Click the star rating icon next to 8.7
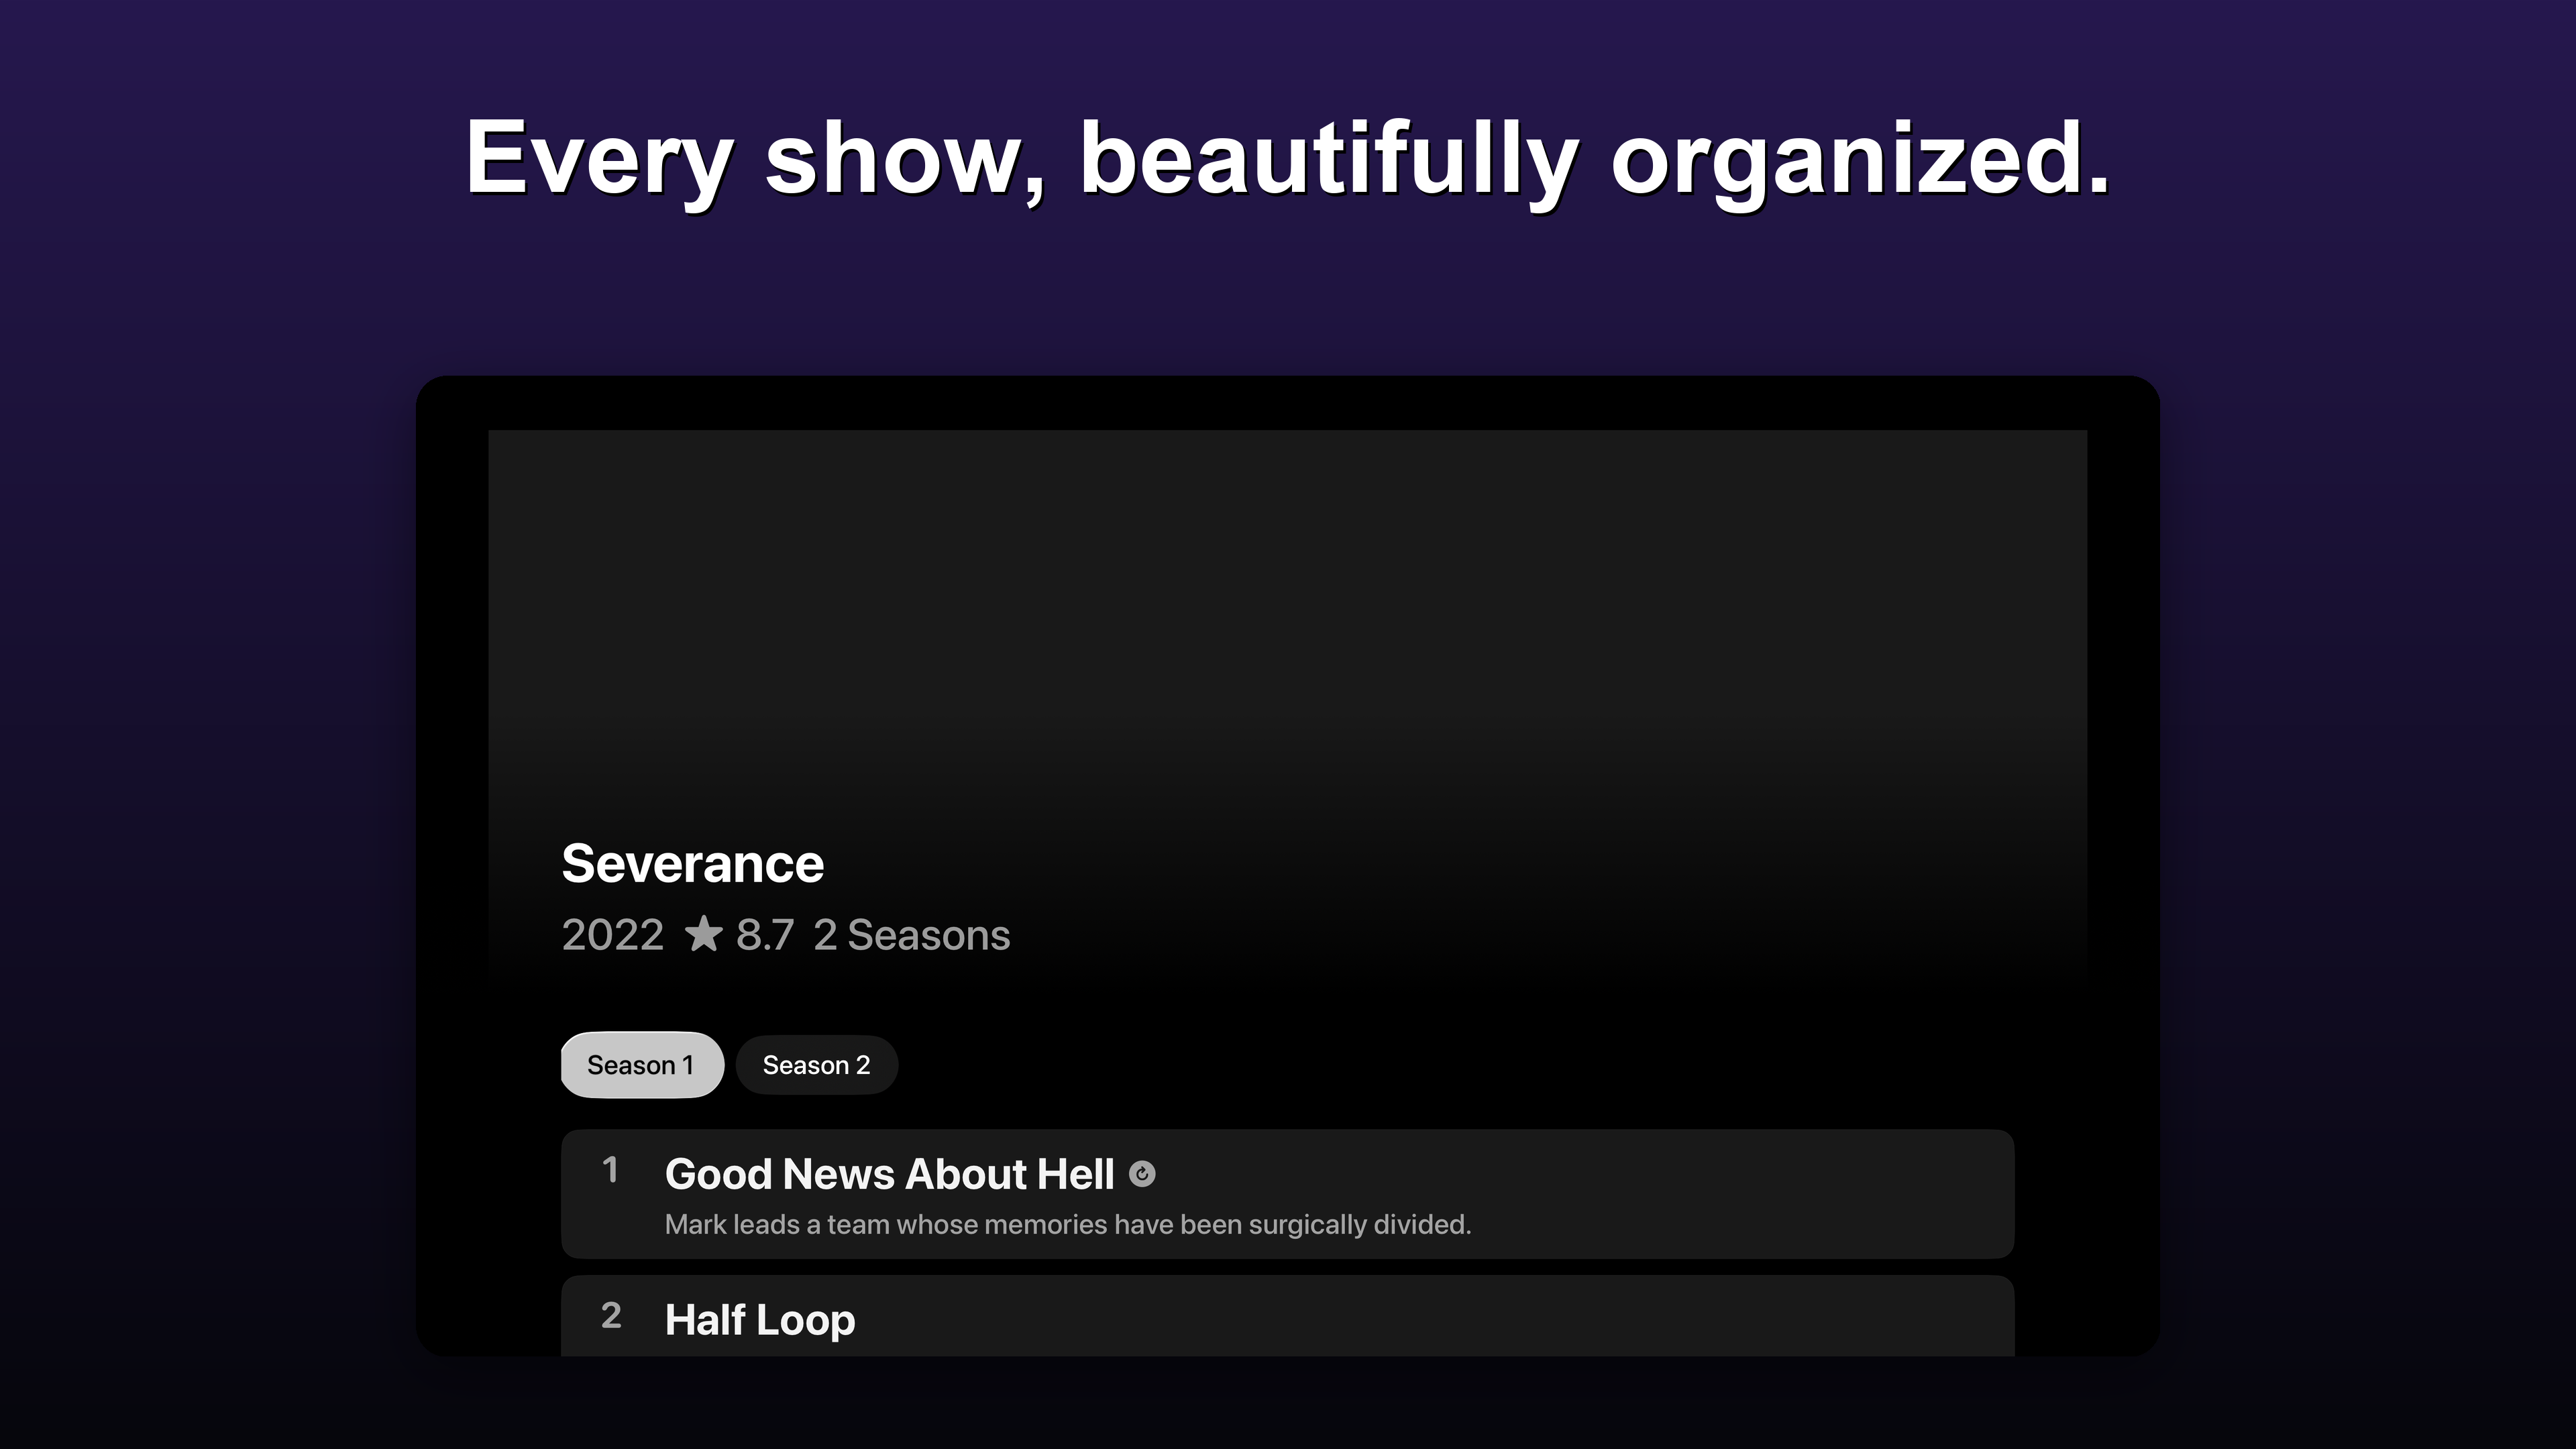Screen dimensions: 2576x1449 704,934
